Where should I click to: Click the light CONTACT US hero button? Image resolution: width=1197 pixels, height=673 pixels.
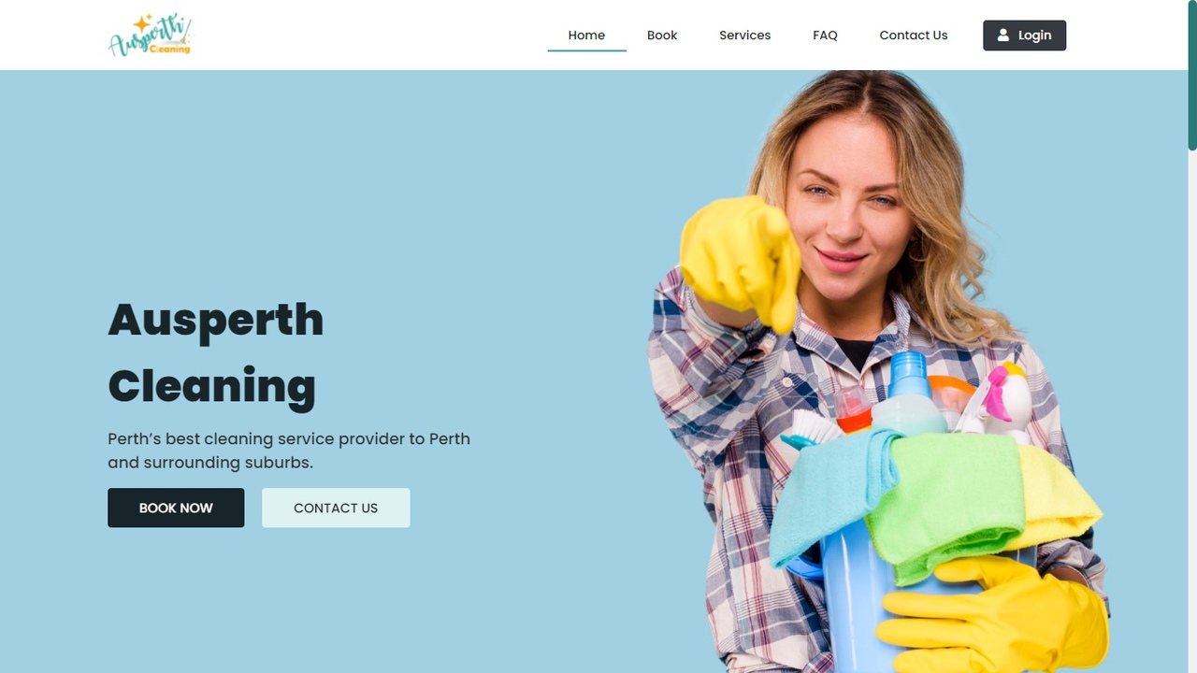tap(336, 508)
